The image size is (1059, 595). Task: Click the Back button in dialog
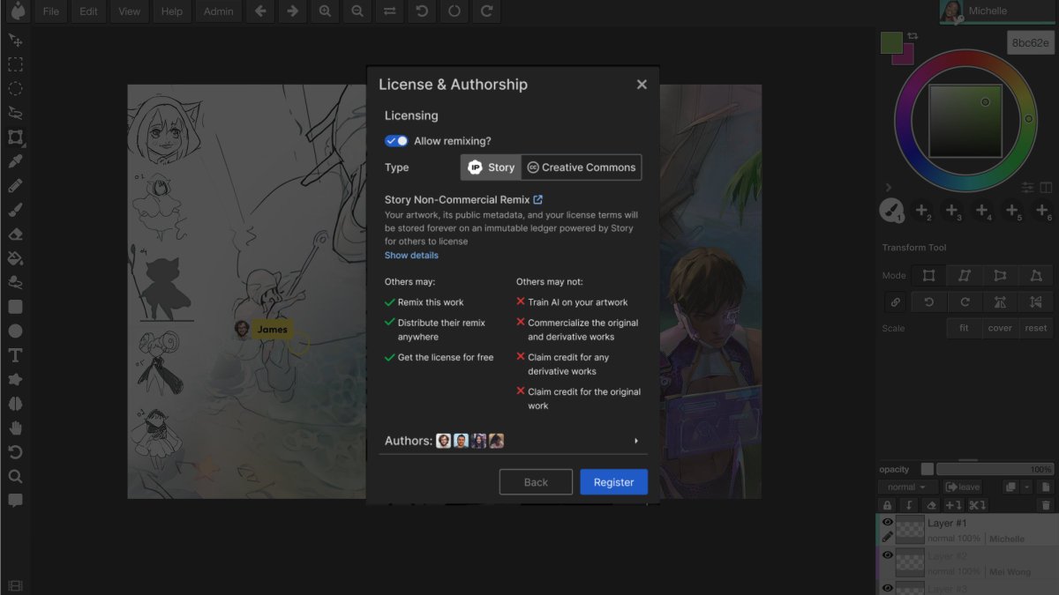[x=536, y=482]
